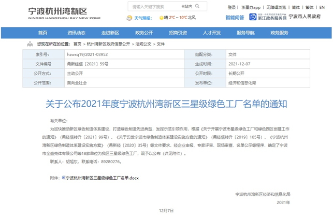This screenshot has height=217, width=333.
Task: Open the 首页 navigation tab
Action: click(42, 33)
